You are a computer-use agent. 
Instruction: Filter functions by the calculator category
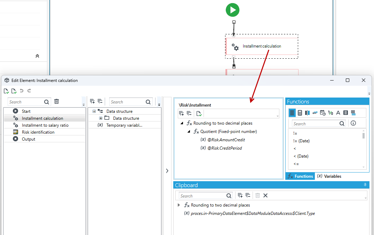300,113
